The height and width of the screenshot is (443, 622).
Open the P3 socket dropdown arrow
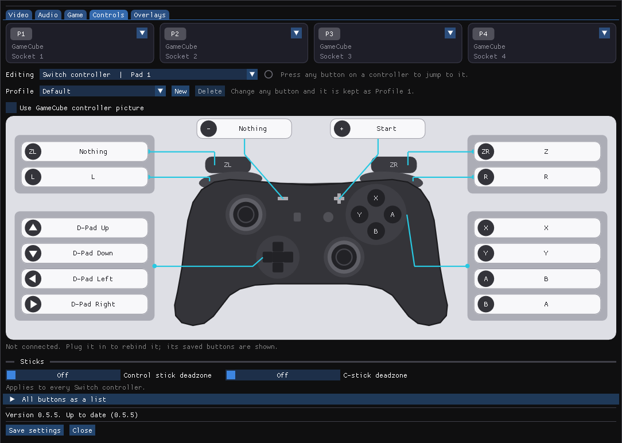[x=450, y=33]
